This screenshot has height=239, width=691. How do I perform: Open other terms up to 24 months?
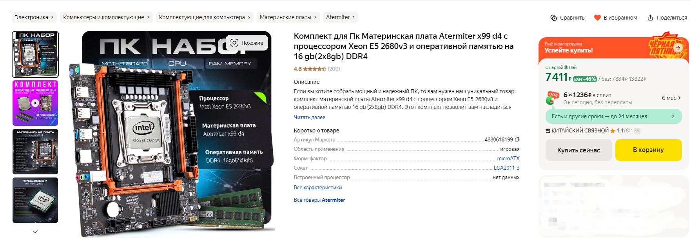613,116
